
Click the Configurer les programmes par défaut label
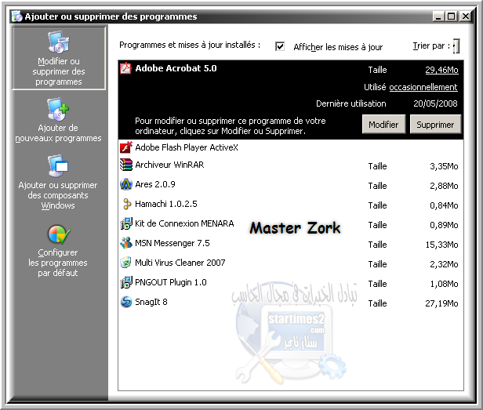point(58,263)
